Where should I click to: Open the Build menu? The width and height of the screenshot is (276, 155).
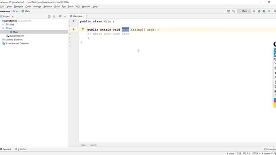click(x=57, y=6)
